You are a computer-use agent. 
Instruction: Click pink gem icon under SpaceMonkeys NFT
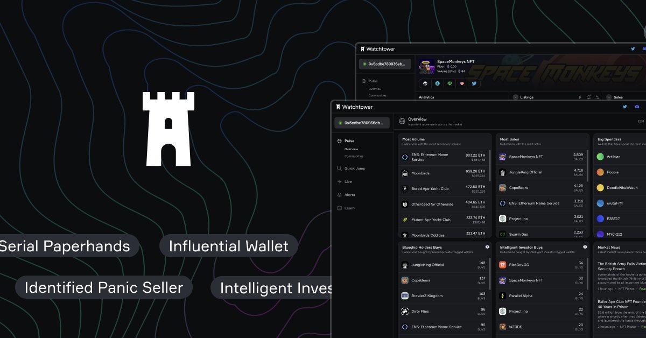462,83
